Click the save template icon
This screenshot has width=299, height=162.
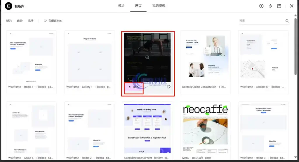coord(279,6)
